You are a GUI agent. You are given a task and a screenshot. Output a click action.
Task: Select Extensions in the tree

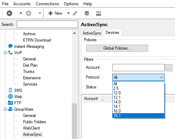[x=32, y=78]
